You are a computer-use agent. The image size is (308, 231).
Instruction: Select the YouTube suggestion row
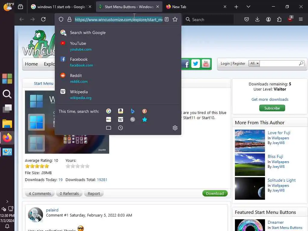(118, 46)
